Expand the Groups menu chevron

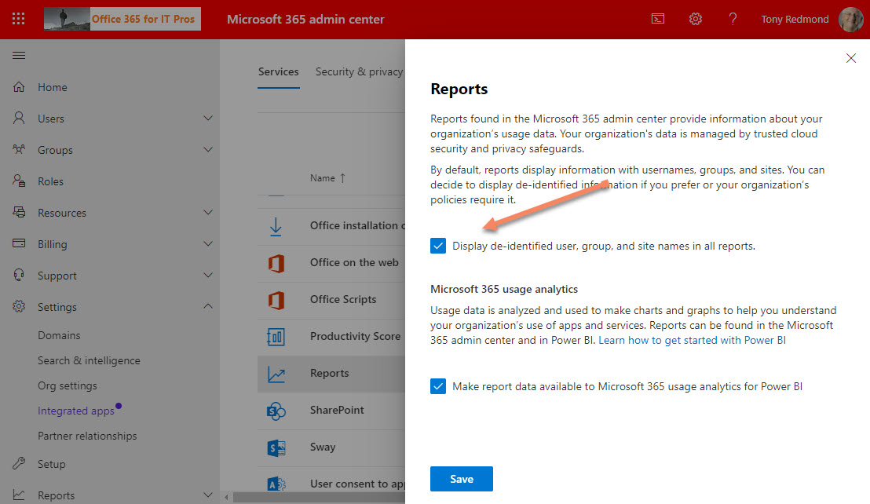pyautogui.click(x=208, y=150)
